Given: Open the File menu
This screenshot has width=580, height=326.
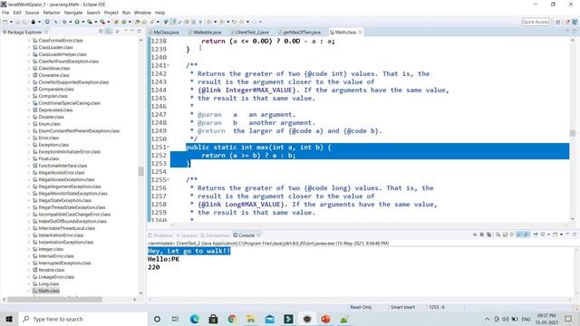Looking at the screenshot, I should tap(5, 13).
